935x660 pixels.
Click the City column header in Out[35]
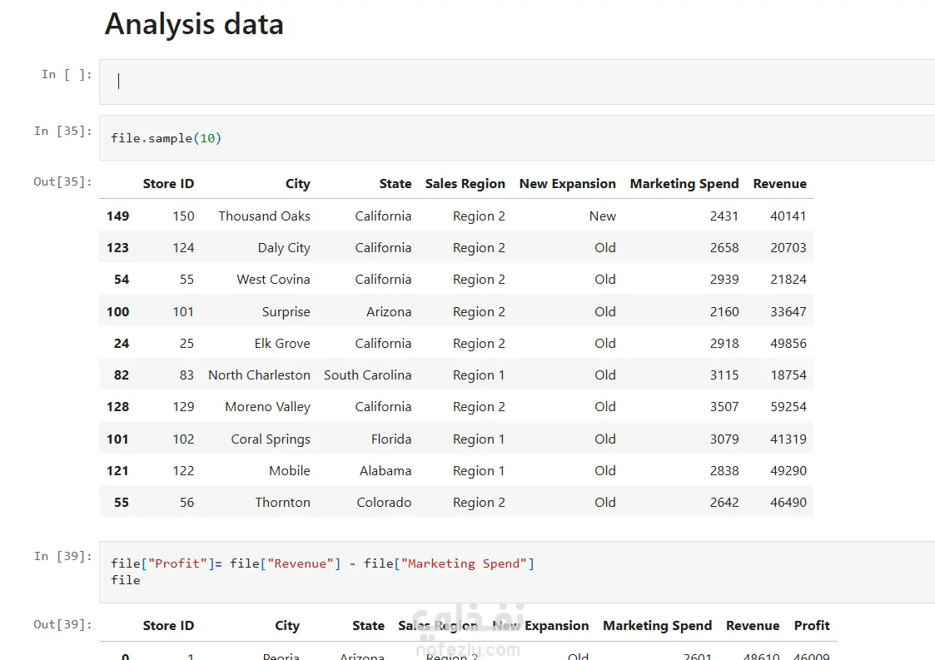297,184
